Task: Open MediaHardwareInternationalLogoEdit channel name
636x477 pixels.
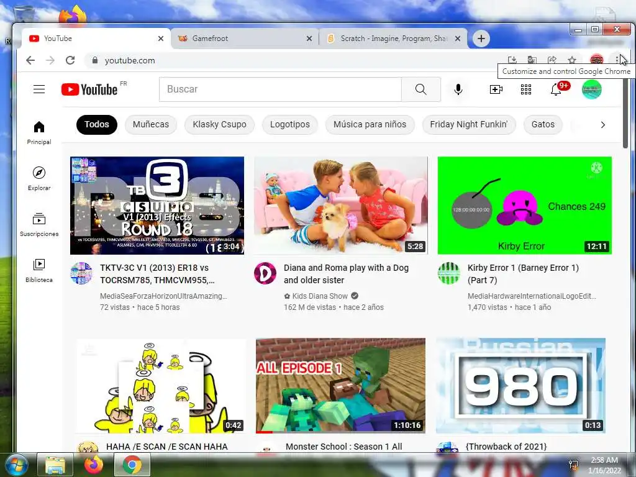Action: click(x=532, y=296)
